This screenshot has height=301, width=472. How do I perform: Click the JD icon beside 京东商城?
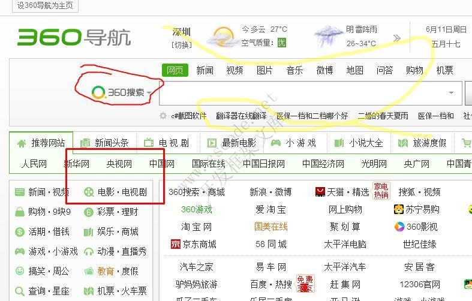(175, 244)
